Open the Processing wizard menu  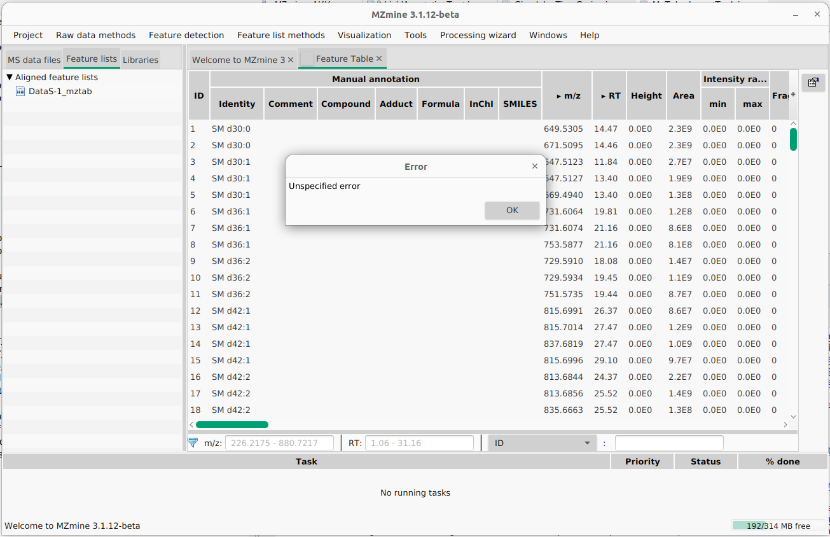(x=478, y=35)
